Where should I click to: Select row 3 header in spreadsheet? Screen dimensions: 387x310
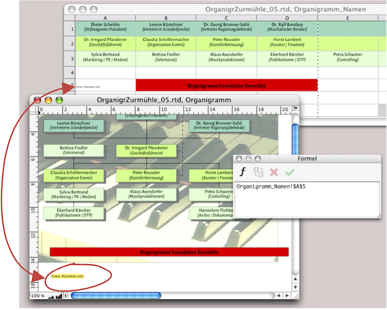[x=72, y=59]
